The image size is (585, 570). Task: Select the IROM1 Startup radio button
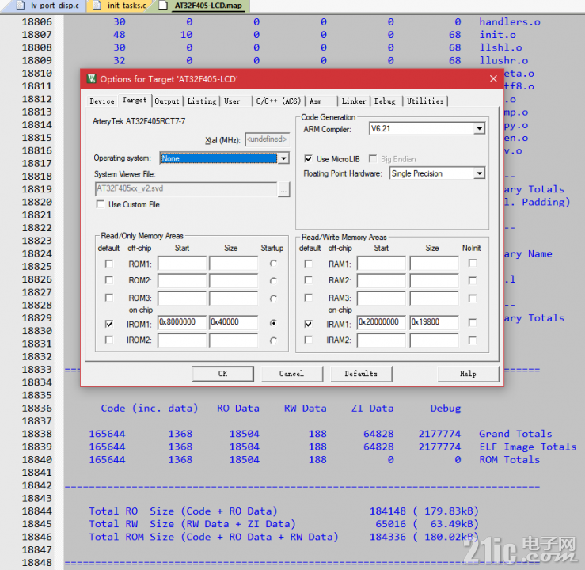pos(273,323)
